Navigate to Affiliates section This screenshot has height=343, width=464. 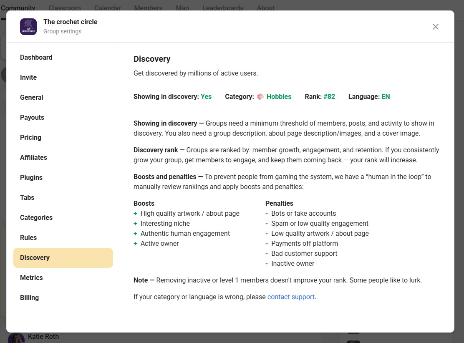[x=33, y=158]
